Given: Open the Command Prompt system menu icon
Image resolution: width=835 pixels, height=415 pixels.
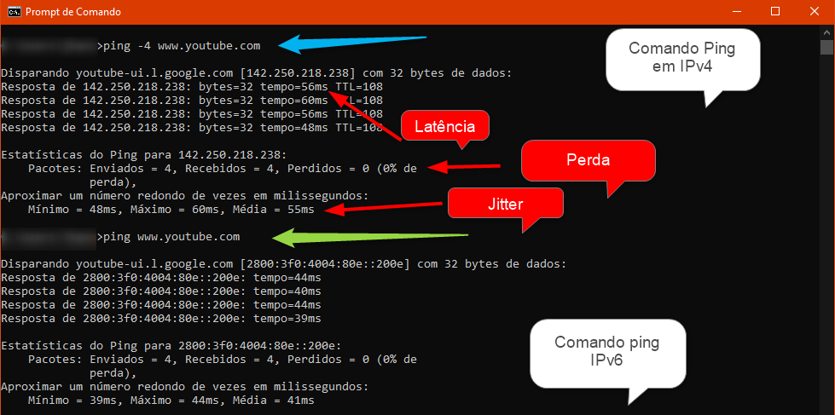Looking at the screenshot, I should [x=14, y=12].
